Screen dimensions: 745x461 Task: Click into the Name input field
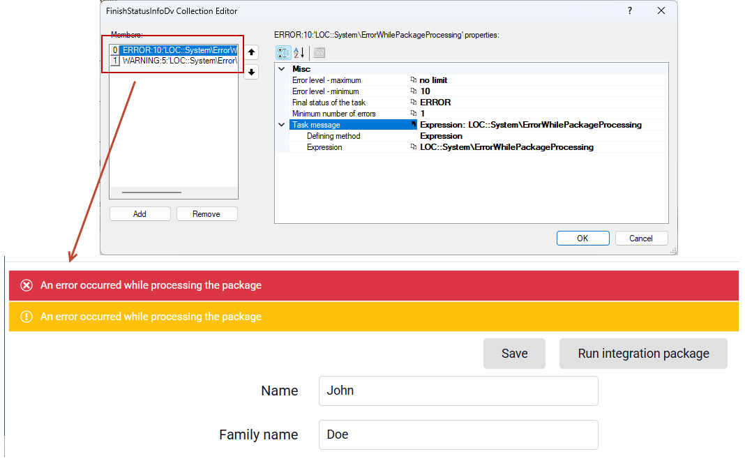click(x=458, y=391)
